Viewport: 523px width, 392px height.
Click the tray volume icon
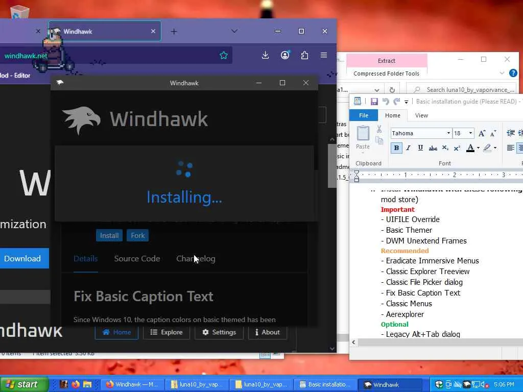click(485, 385)
